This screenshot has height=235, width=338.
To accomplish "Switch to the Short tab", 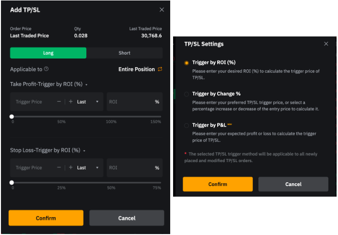I will tap(124, 53).
